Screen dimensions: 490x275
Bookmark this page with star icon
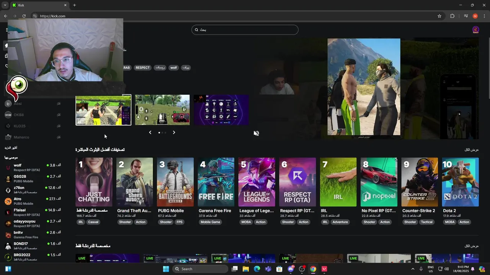click(x=439, y=16)
